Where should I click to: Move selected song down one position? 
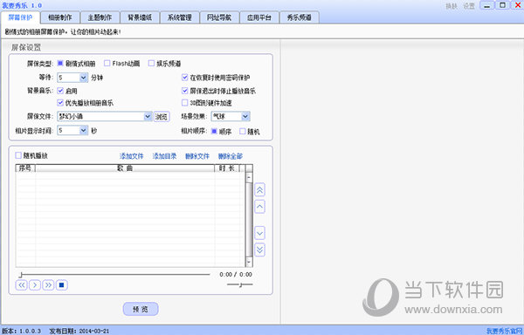[x=259, y=233]
